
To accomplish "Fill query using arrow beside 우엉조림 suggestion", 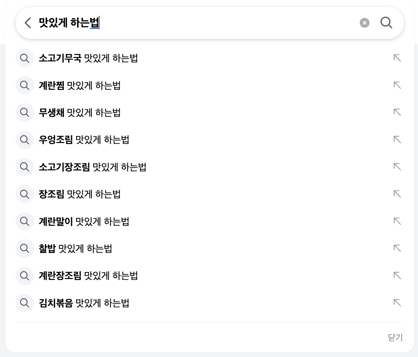I will [397, 139].
